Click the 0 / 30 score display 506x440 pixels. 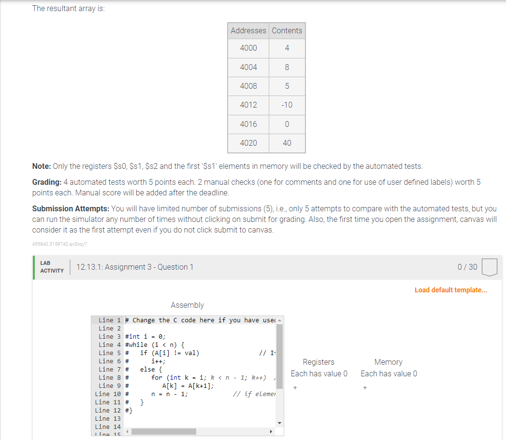coord(467,266)
